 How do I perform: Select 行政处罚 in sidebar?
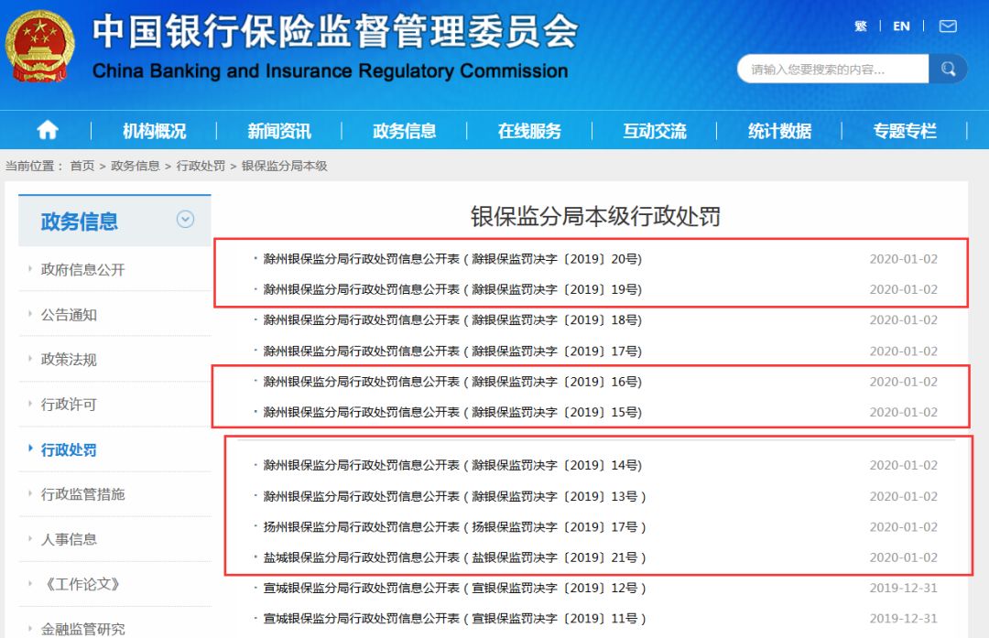69,449
